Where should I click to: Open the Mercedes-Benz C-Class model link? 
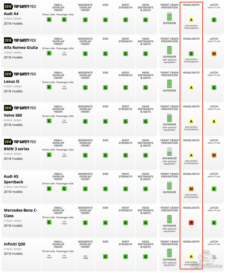tap(20, 213)
